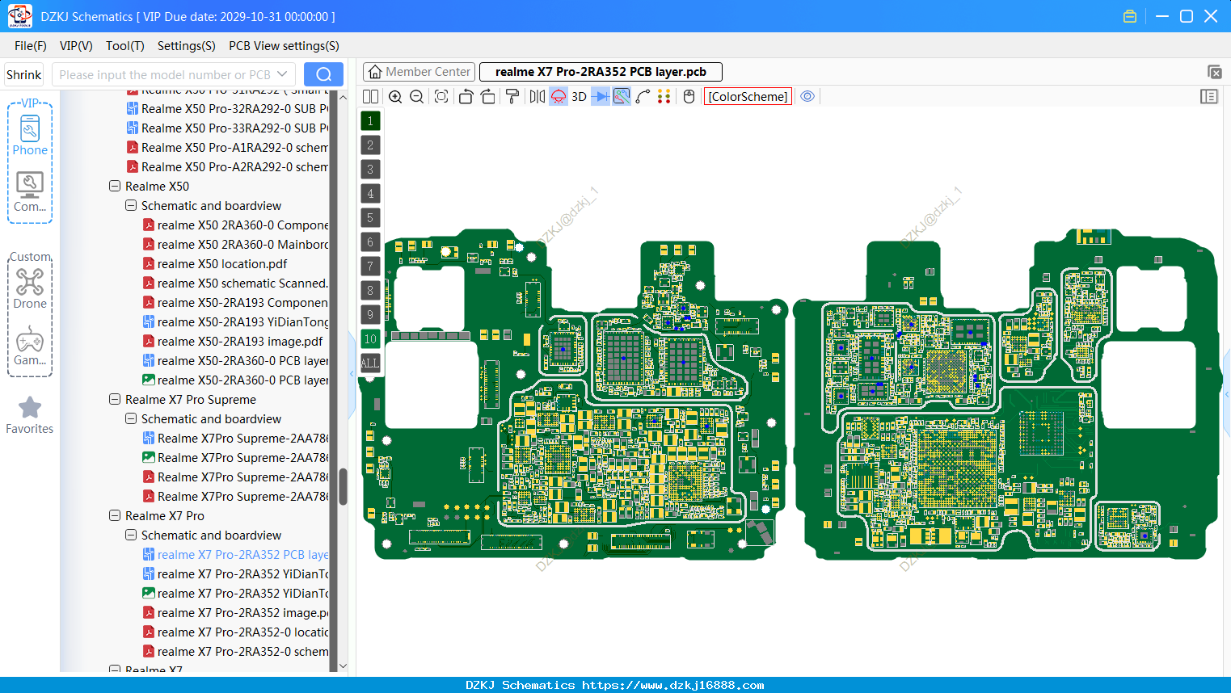Open the Game console category
This screenshot has width=1231, height=693.
point(30,346)
